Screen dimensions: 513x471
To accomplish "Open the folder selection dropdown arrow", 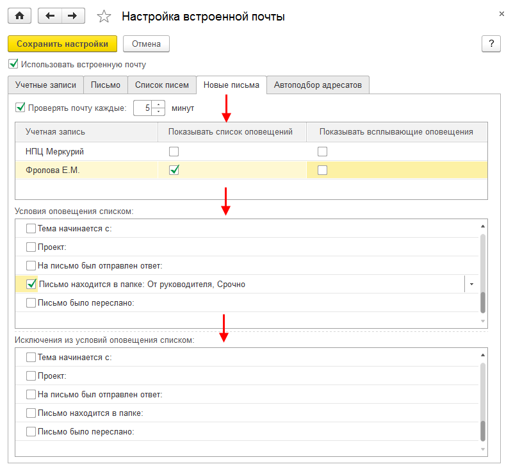I will pyautogui.click(x=471, y=284).
